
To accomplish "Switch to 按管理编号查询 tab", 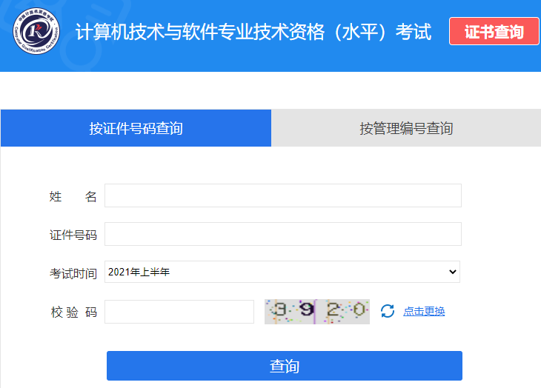I will pos(406,128).
